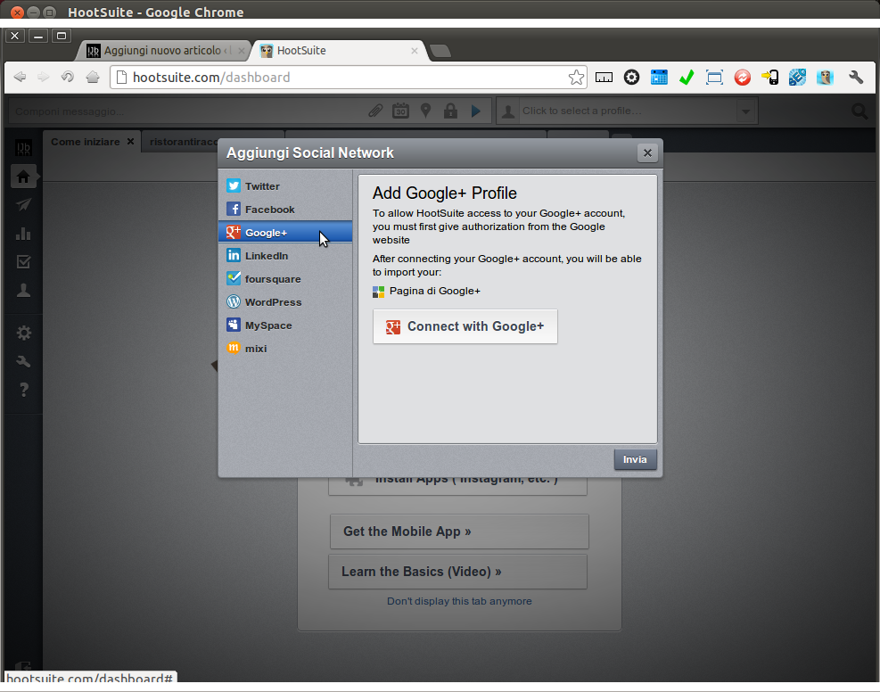The width and height of the screenshot is (880, 692).
Task: Click ruler extension icon in Chrome toolbar
Action: (x=604, y=78)
